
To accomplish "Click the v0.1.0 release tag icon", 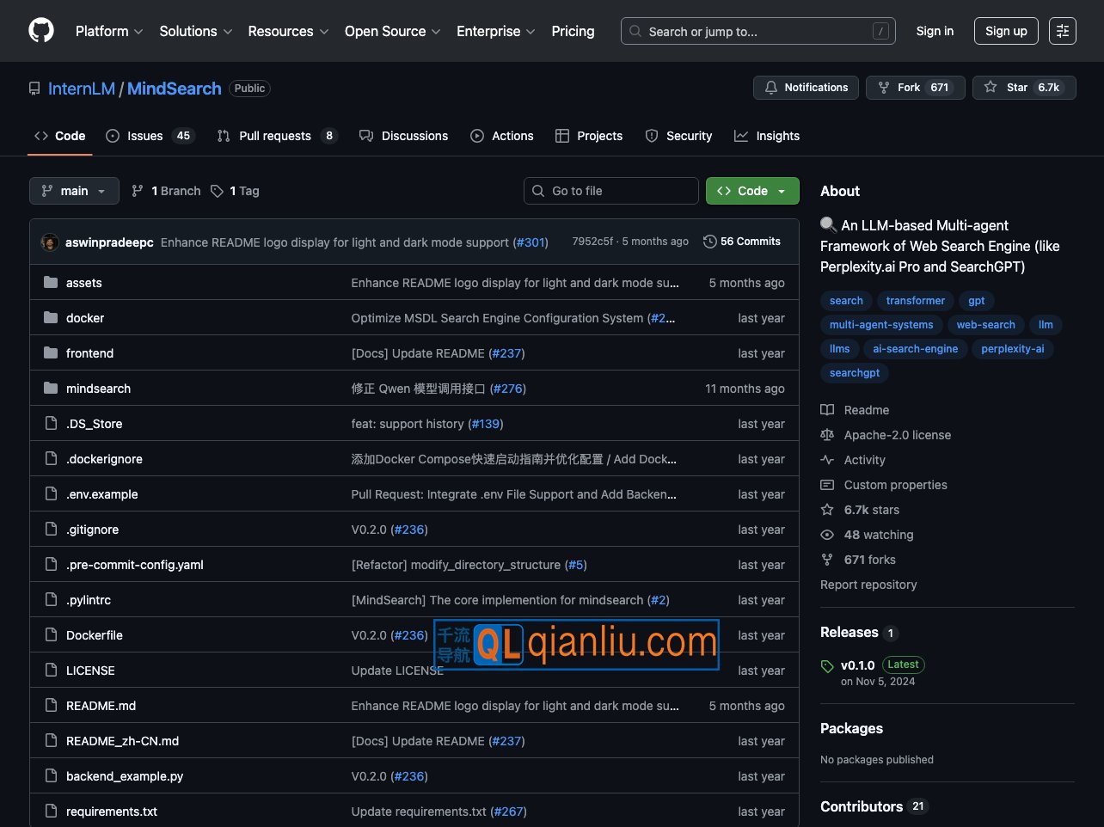I will (x=827, y=666).
